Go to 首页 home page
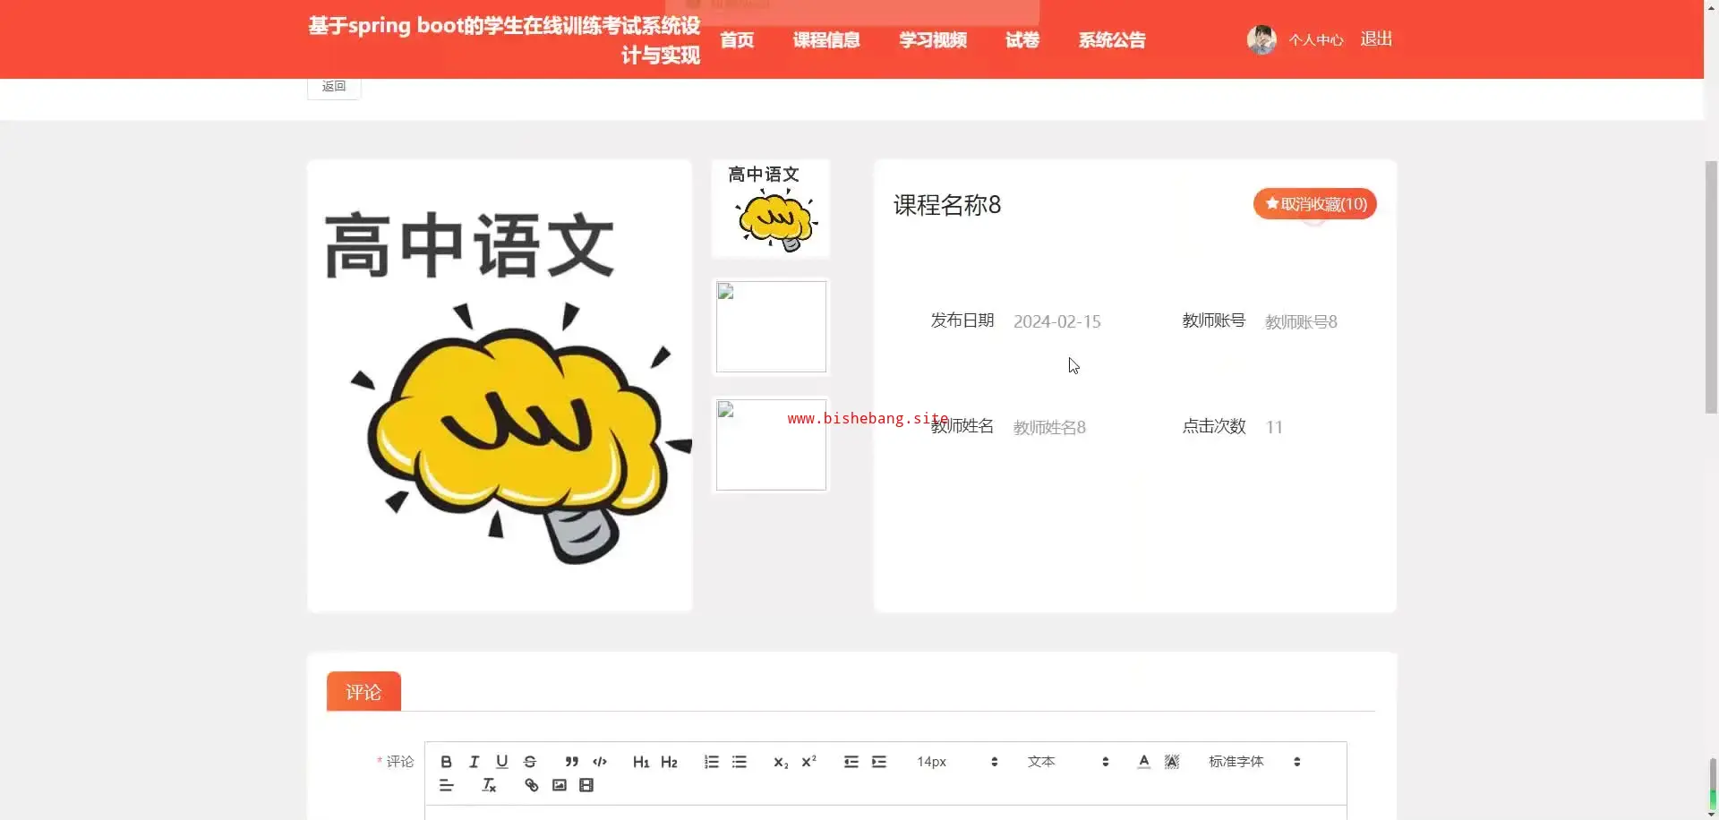 pos(737,40)
